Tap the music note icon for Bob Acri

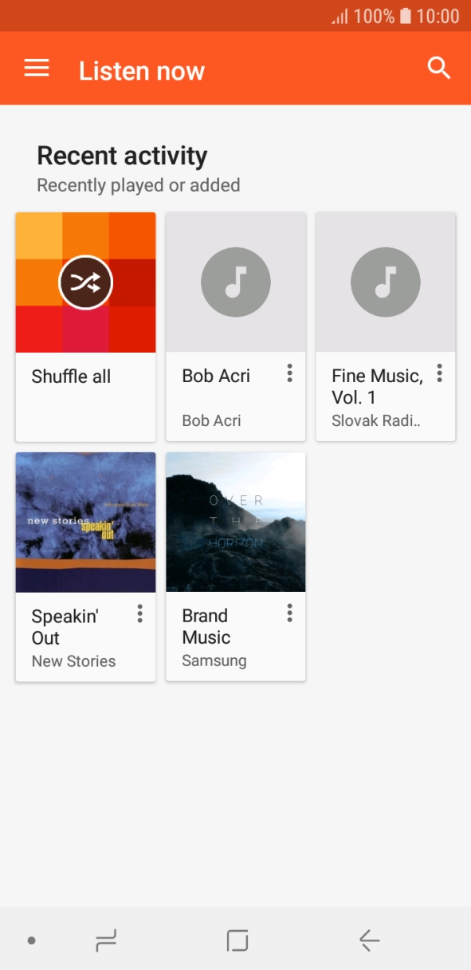(236, 282)
